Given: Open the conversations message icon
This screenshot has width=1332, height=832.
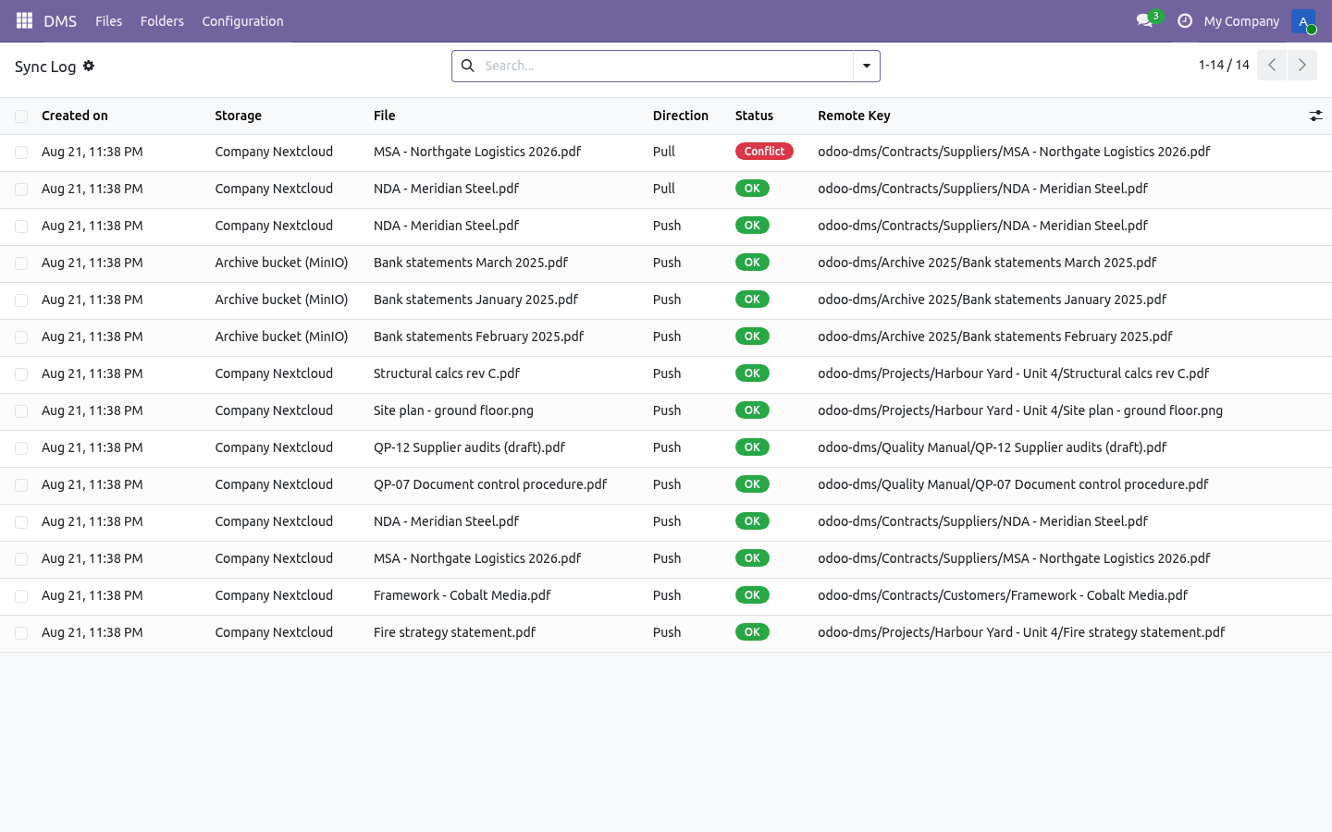Looking at the screenshot, I should tap(1144, 20).
